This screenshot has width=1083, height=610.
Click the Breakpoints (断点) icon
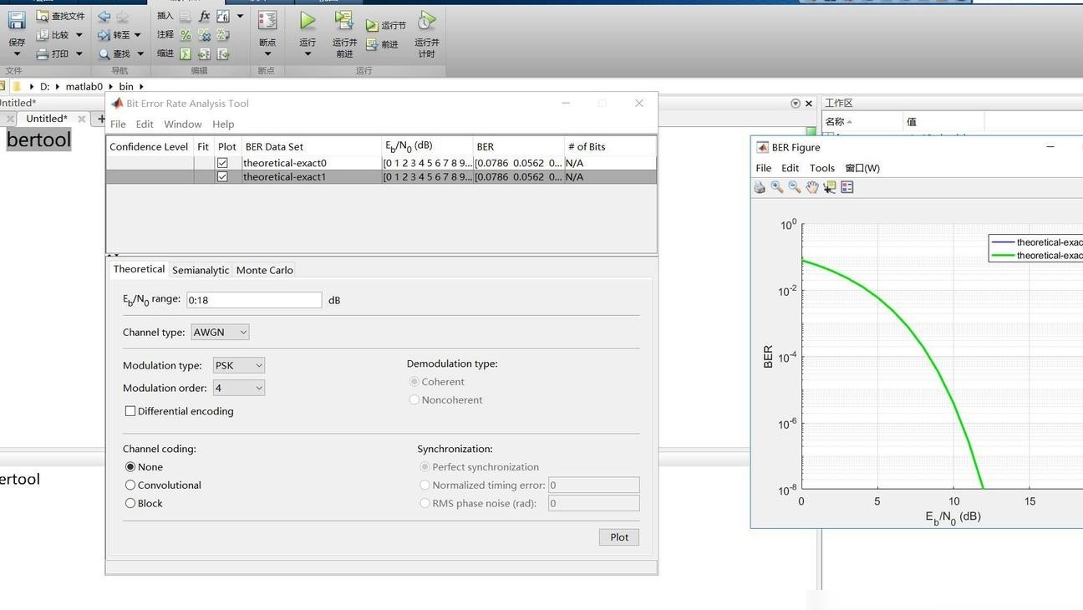[267, 21]
